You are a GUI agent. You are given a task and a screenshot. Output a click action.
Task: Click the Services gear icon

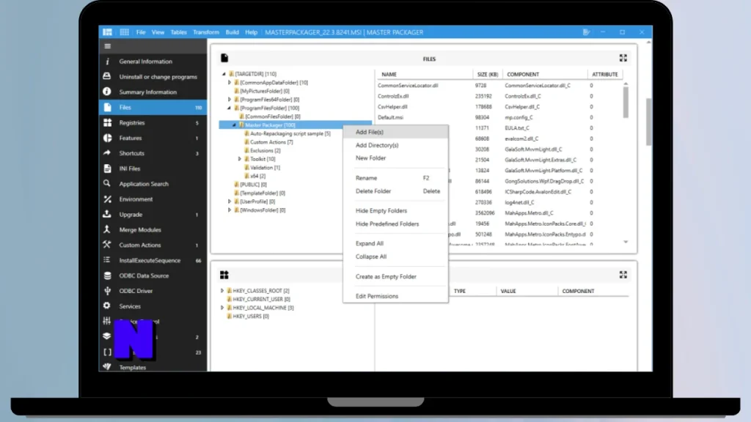pyautogui.click(x=107, y=306)
